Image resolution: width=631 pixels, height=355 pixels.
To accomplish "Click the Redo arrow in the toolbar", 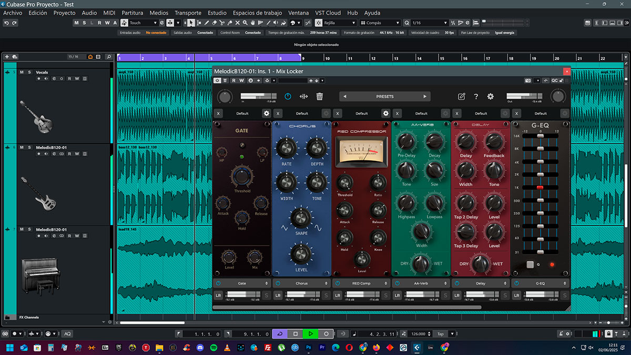I will tap(14, 23).
